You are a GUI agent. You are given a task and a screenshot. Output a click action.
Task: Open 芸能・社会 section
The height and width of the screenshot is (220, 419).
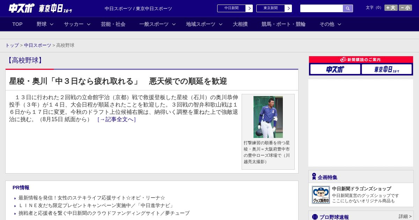coord(113,24)
